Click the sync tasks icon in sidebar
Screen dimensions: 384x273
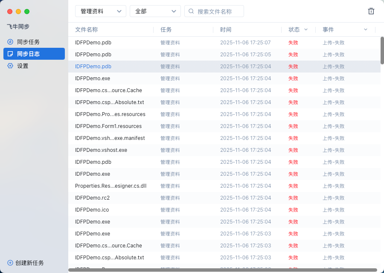click(10, 42)
